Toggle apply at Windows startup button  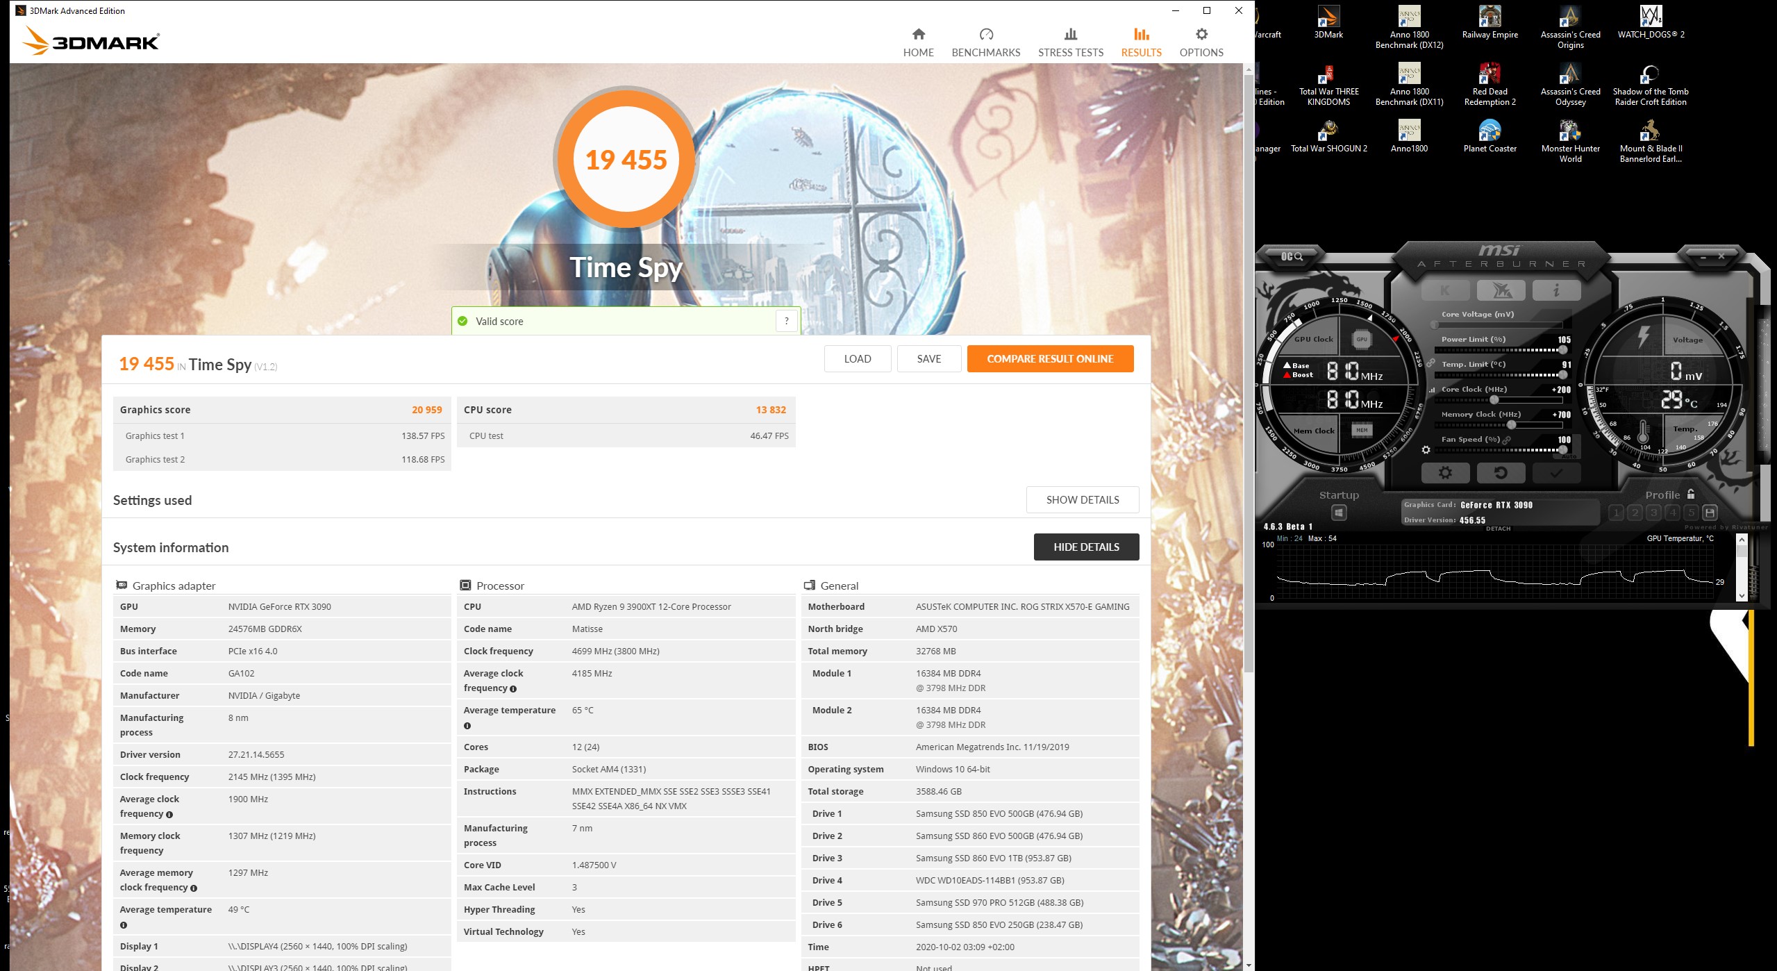[1339, 513]
